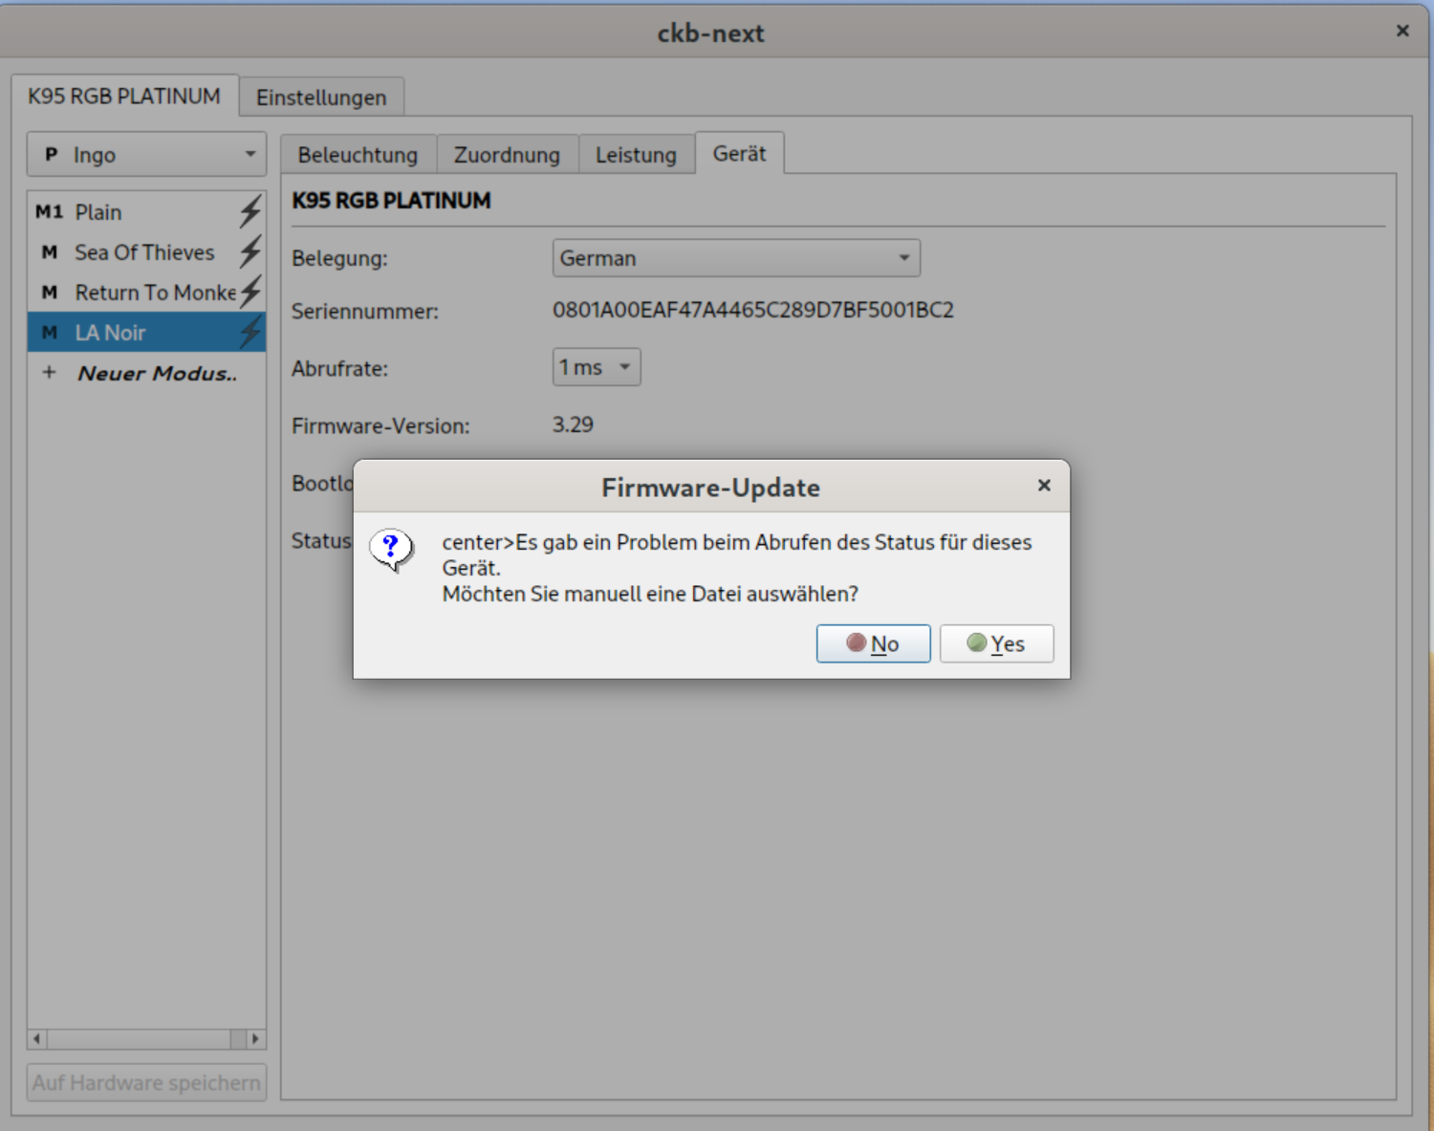Switch to the Leistung tab
This screenshot has height=1131, width=1434.
coord(636,154)
